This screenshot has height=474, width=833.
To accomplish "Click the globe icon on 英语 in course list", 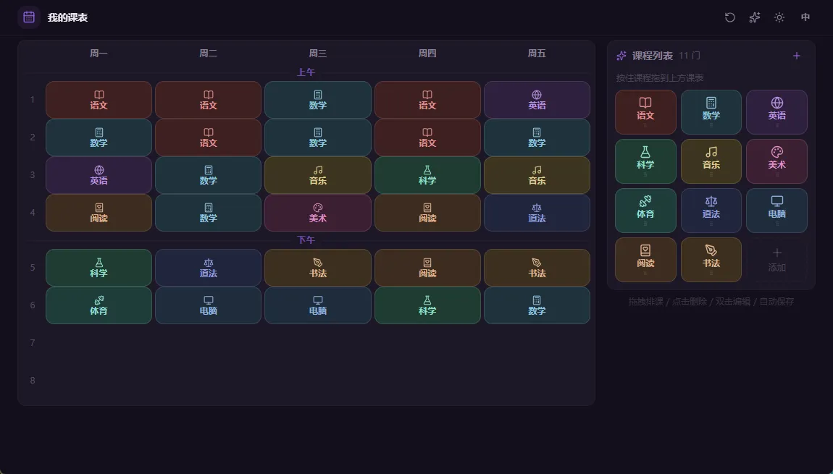I will click(x=777, y=103).
